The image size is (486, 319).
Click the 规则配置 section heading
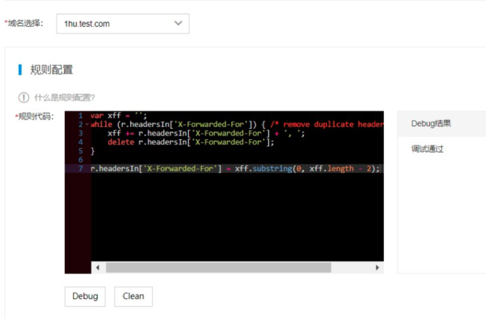click(51, 70)
